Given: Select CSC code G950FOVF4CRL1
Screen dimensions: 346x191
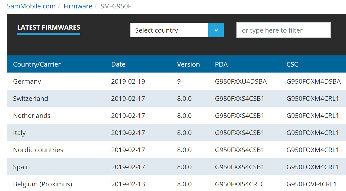Looking at the screenshot, I should [312, 184].
